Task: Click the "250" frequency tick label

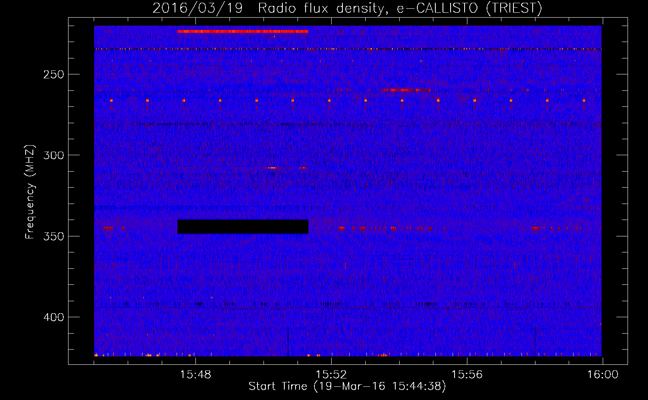Action: tap(54, 74)
